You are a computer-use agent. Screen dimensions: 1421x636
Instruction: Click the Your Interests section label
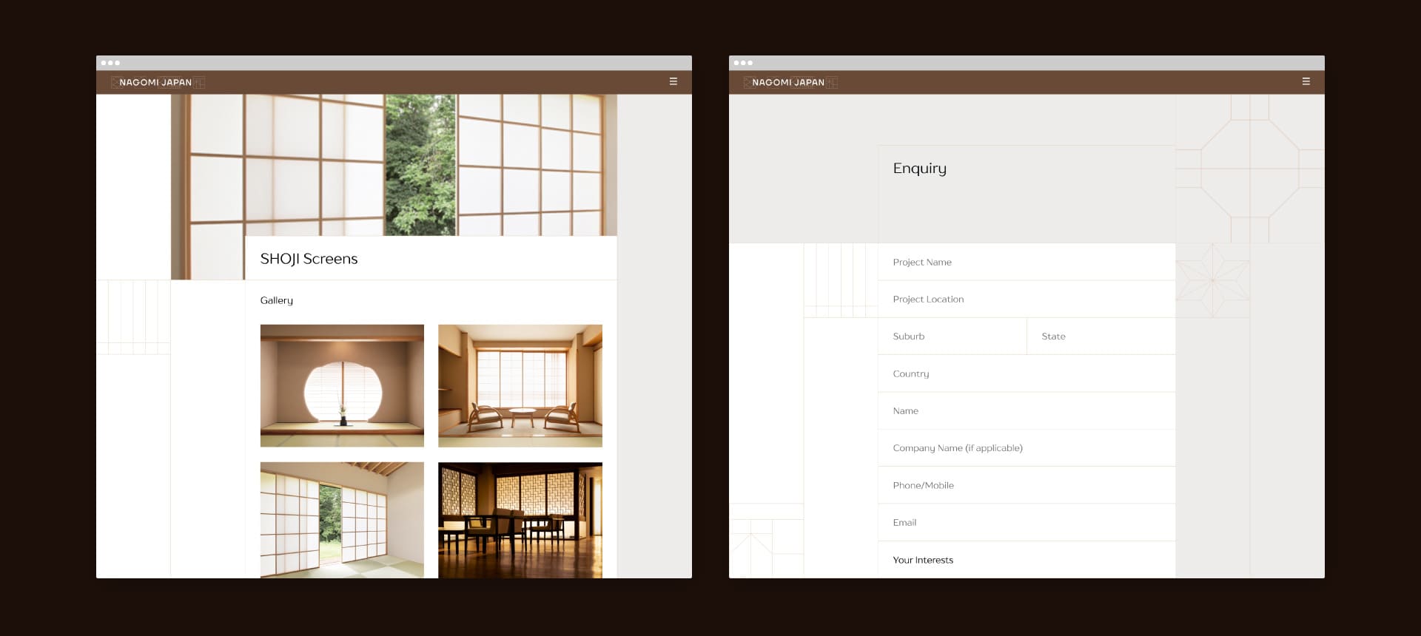[923, 560]
